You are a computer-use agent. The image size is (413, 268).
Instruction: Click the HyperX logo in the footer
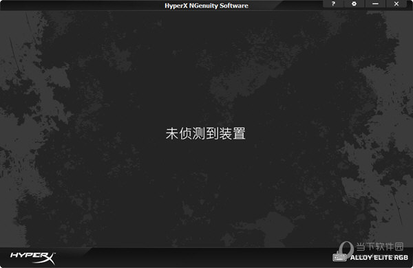(x=32, y=258)
